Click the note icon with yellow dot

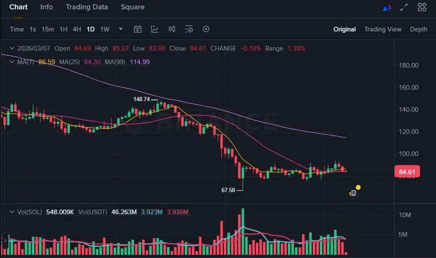353,193
